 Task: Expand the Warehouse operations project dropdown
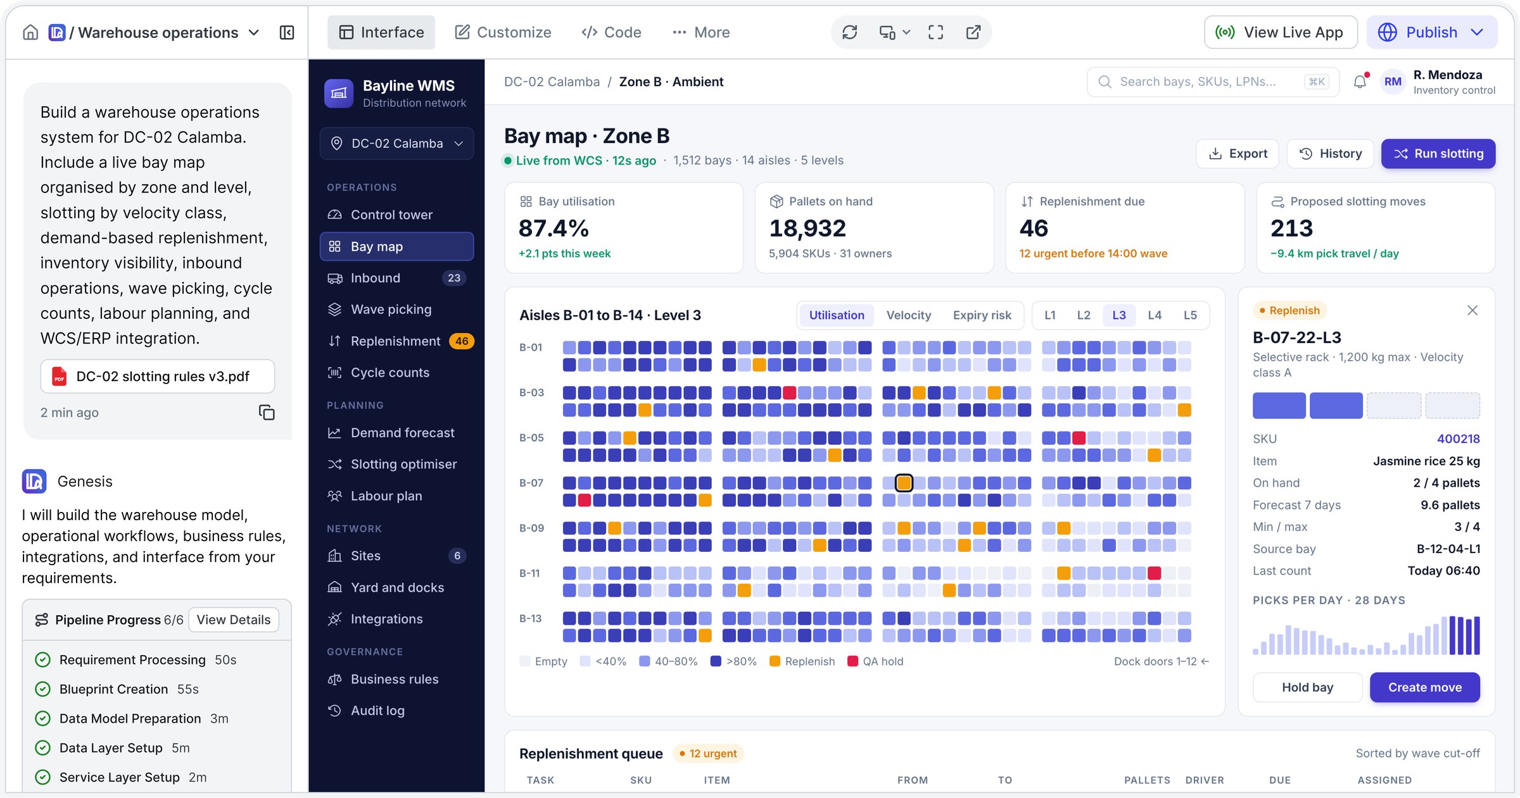254,32
